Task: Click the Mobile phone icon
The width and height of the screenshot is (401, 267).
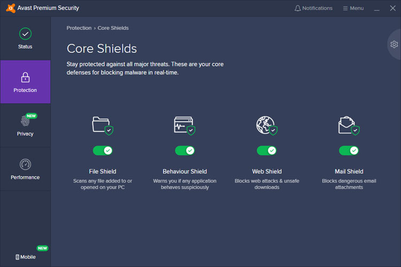Action: (x=17, y=257)
